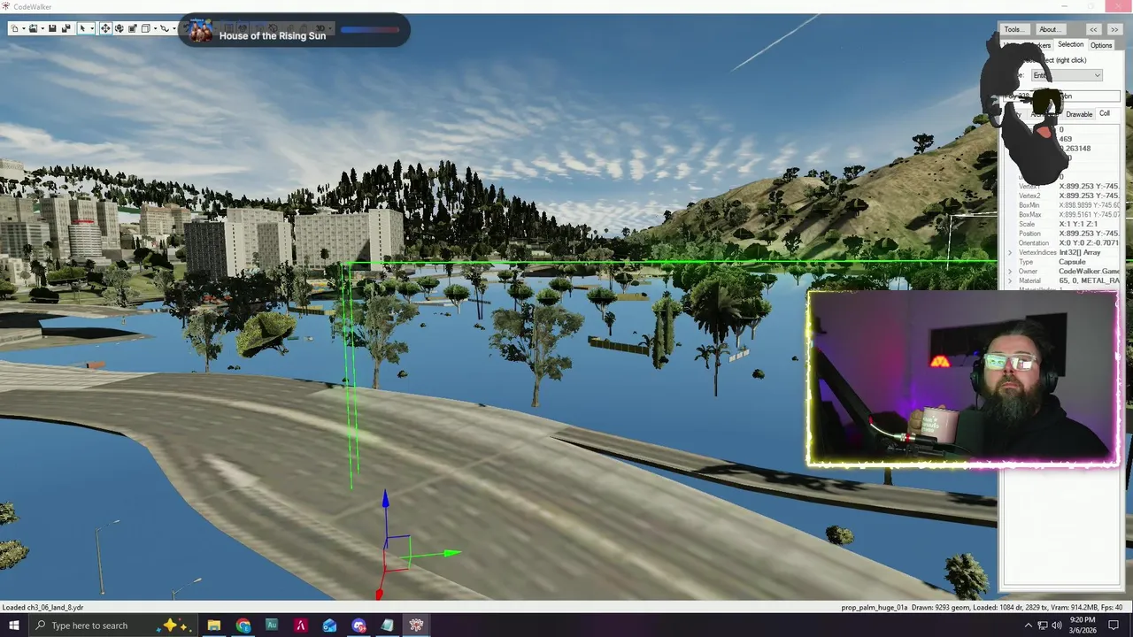Open the selection Mode combo box
This screenshot has height=637, width=1133.
[x=1067, y=75]
